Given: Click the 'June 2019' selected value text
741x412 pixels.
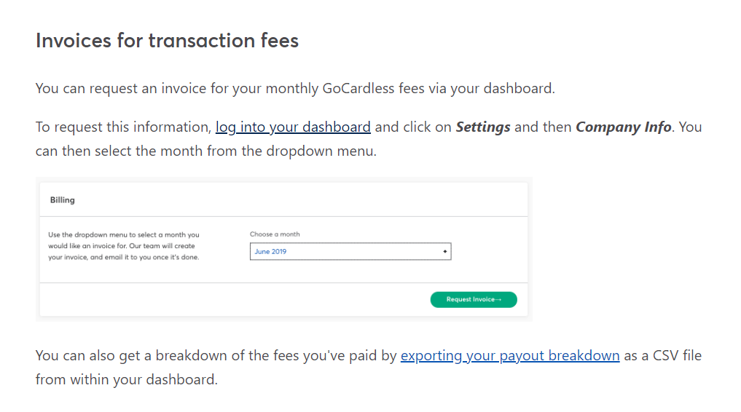Looking at the screenshot, I should click(x=270, y=252).
